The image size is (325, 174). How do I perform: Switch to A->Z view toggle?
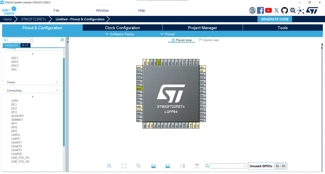click(x=25, y=45)
